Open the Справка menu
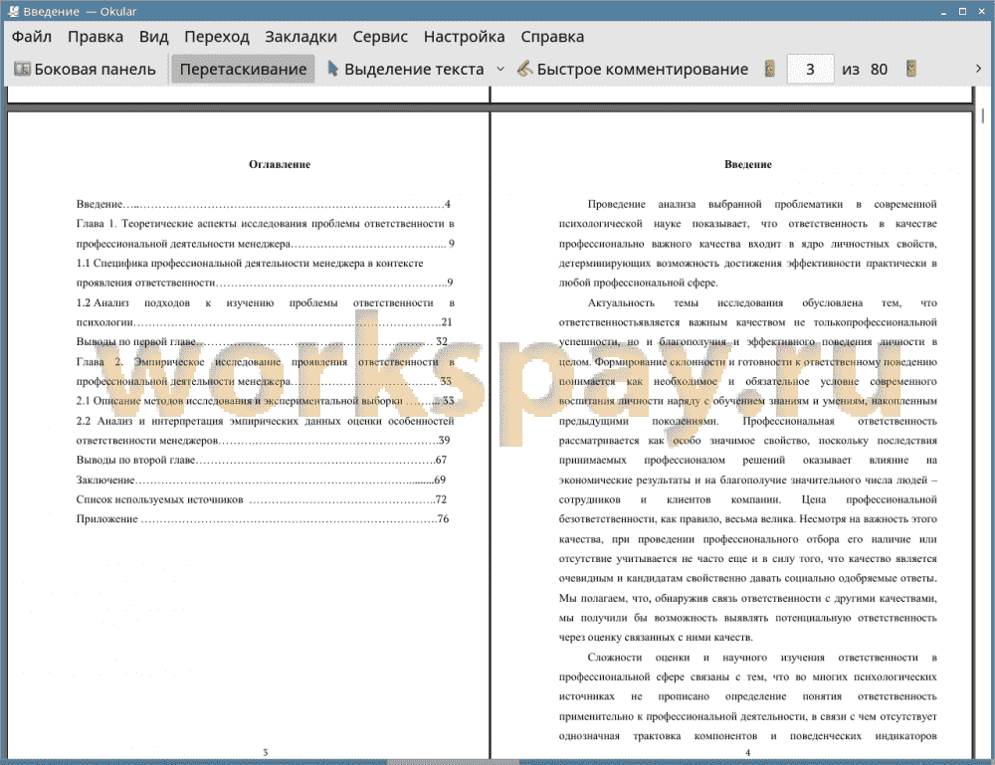995x765 pixels. [552, 37]
